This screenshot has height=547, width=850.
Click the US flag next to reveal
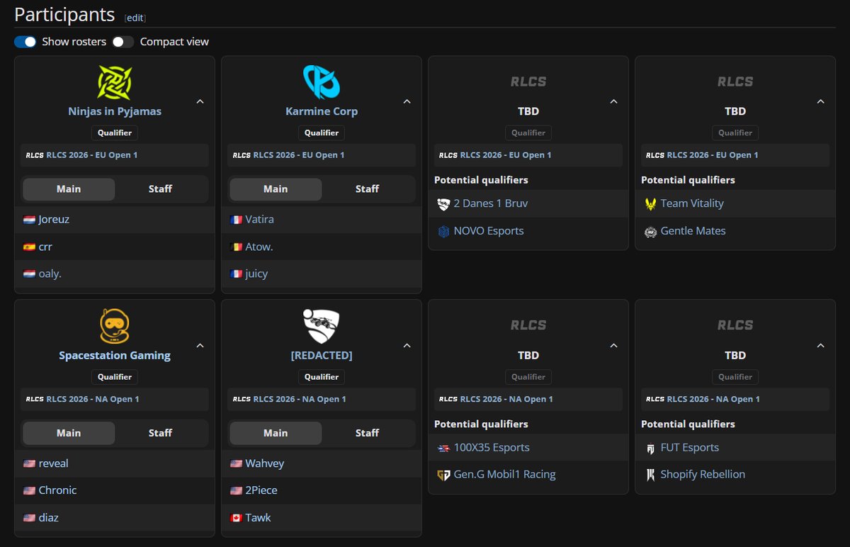pos(29,463)
